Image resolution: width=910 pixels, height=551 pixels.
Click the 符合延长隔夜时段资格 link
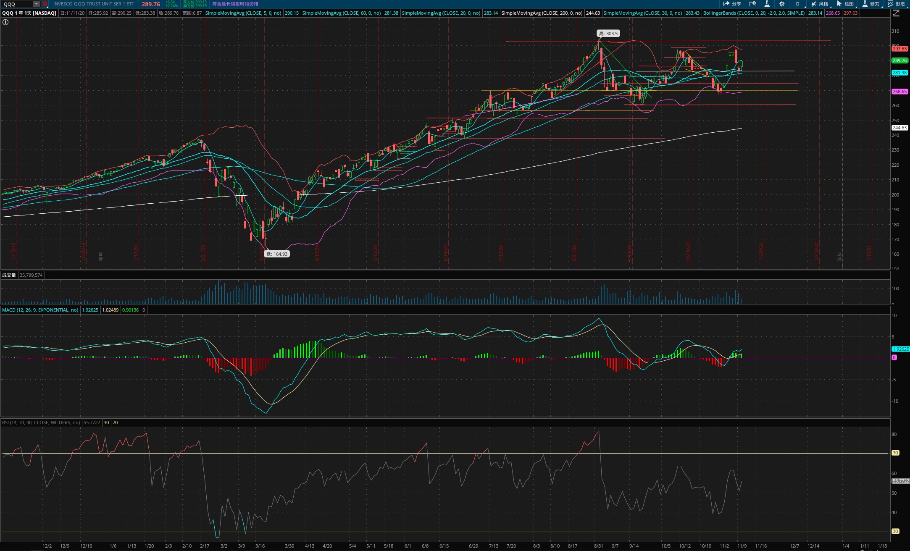[235, 4]
